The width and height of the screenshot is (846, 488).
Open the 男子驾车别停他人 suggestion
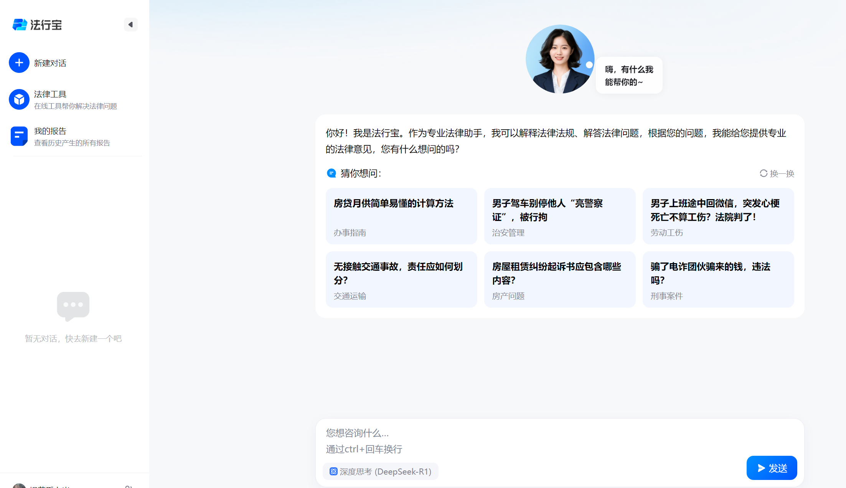coord(560,216)
